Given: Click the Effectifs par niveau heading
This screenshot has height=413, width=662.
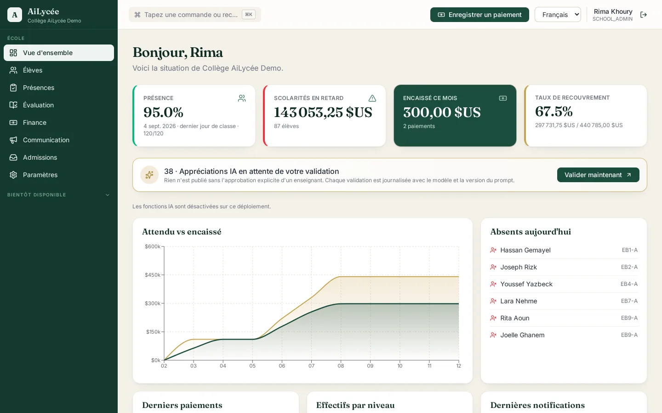Looking at the screenshot, I should 355,405.
